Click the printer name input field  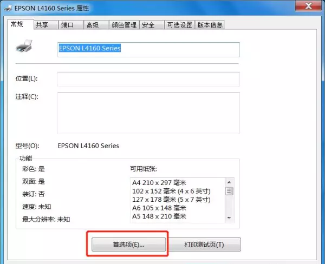tap(148, 50)
